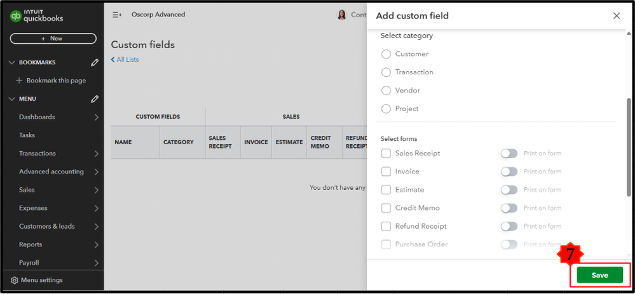Expand the Reports submenu chevron

click(96, 245)
